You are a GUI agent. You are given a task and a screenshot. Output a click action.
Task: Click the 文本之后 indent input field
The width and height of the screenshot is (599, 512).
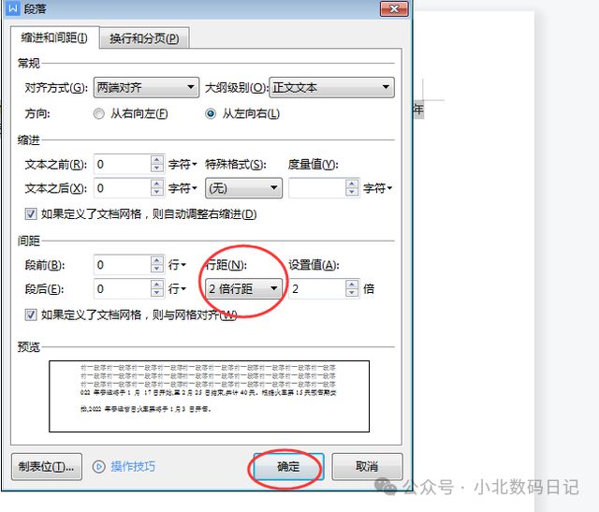tap(123, 188)
